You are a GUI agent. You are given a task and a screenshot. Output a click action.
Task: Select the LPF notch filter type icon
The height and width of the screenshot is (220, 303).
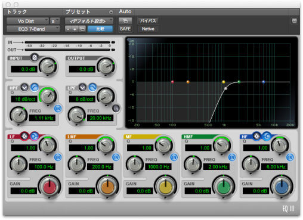point(82,88)
